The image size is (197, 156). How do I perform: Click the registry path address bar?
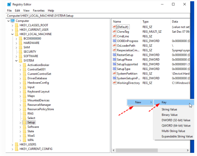tap(98, 16)
